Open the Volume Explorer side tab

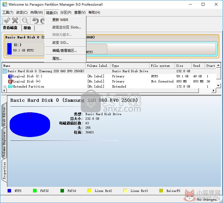coord(4,144)
